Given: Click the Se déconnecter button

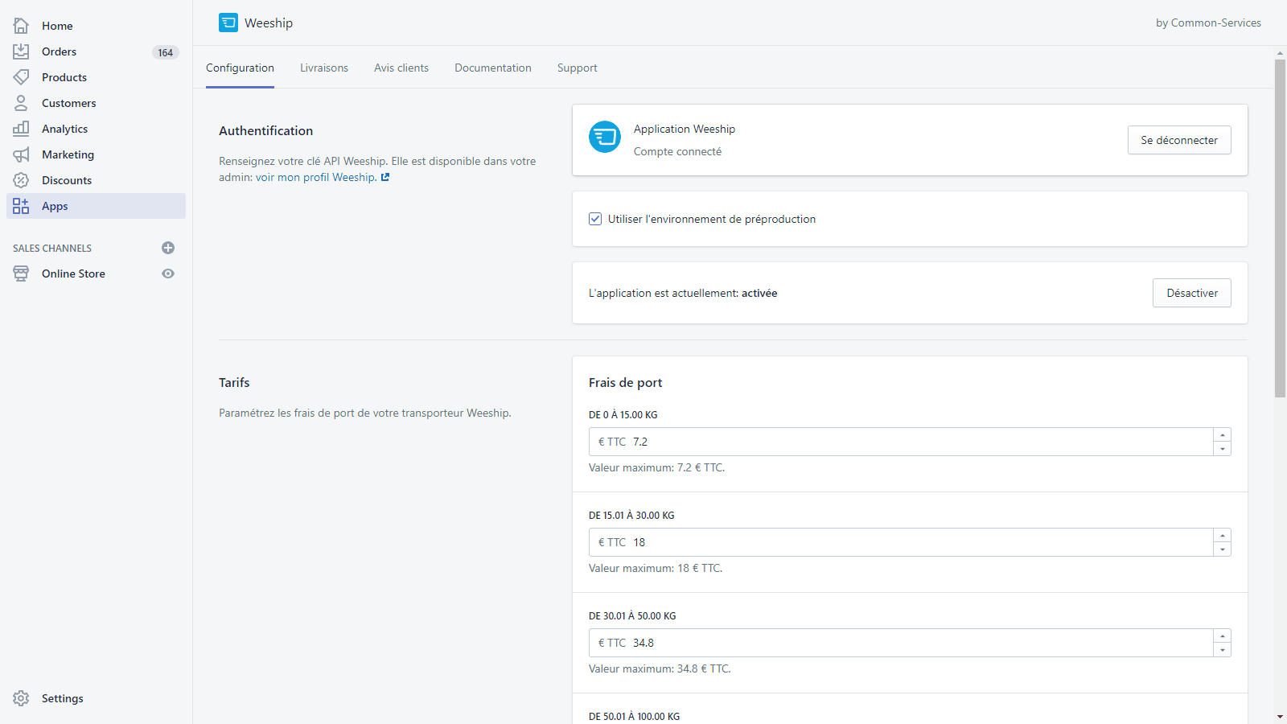Looking at the screenshot, I should click(1178, 140).
